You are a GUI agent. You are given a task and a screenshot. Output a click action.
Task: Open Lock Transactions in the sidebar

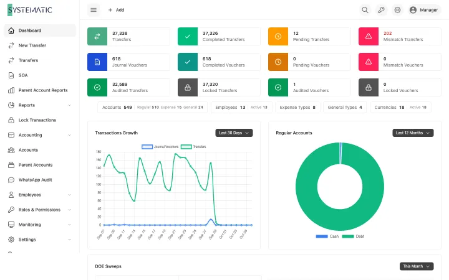(40, 120)
